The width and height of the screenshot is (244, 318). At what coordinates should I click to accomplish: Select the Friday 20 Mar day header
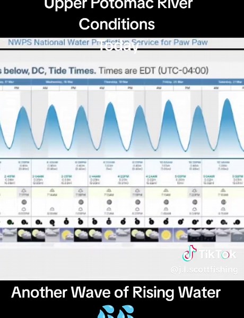coord(173,82)
